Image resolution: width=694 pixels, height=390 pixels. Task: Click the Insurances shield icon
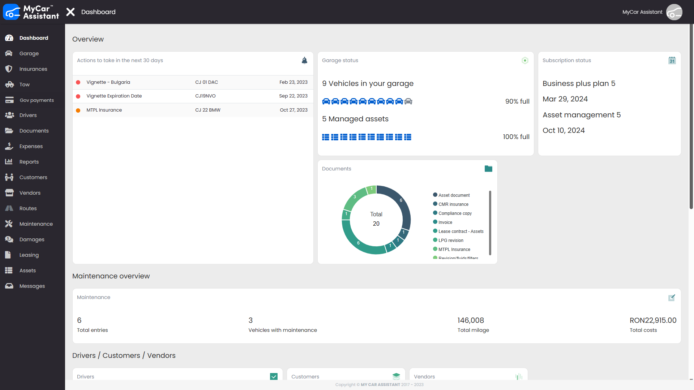9,69
